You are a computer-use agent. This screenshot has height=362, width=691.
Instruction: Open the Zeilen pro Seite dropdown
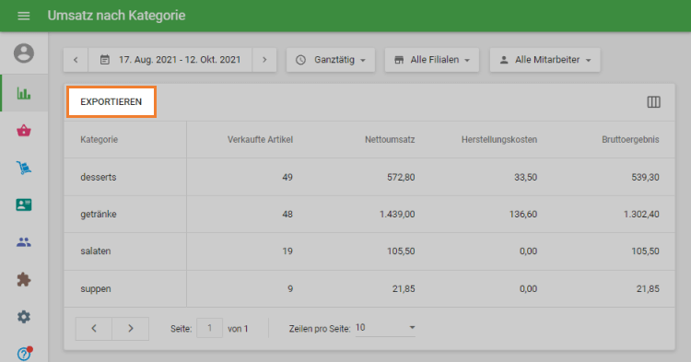click(385, 328)
